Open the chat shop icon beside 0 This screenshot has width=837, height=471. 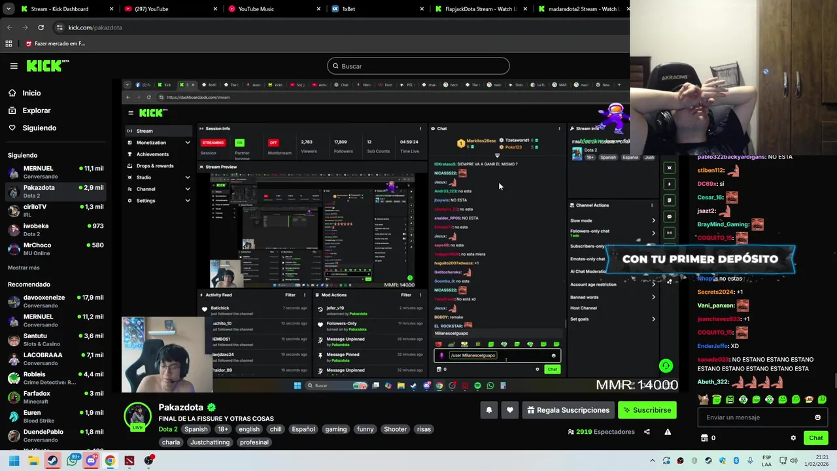[704, 438]
